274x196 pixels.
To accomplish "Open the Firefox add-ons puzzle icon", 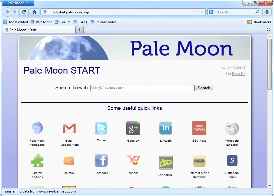I will tap(37, 161).
